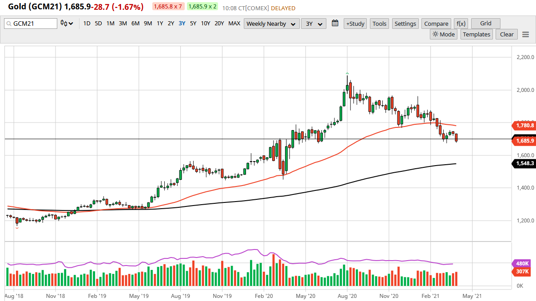536x301 pixels.
Task: Open the Settings menu
Action: [405, 24]
